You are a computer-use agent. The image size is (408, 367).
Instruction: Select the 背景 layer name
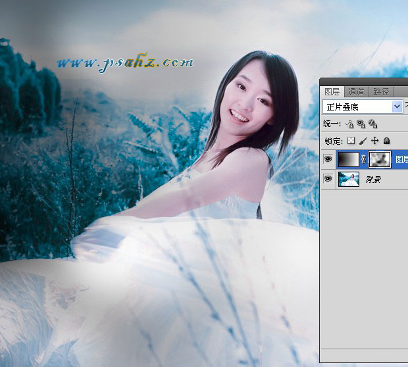coord(374,179)
